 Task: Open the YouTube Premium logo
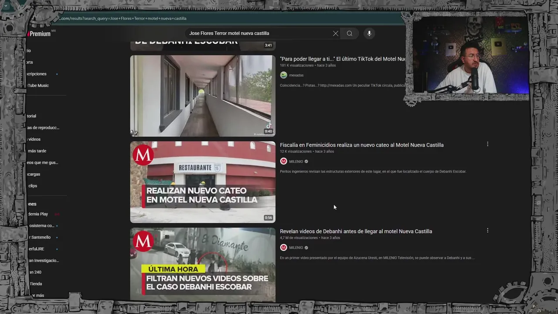[39, 34]
